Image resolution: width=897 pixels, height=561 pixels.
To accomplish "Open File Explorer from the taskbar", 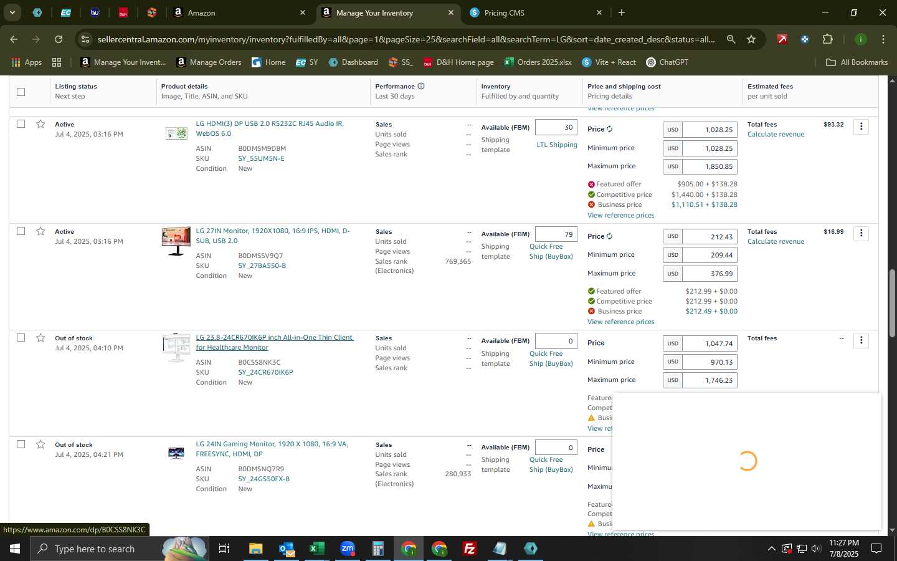I will 256,549.
